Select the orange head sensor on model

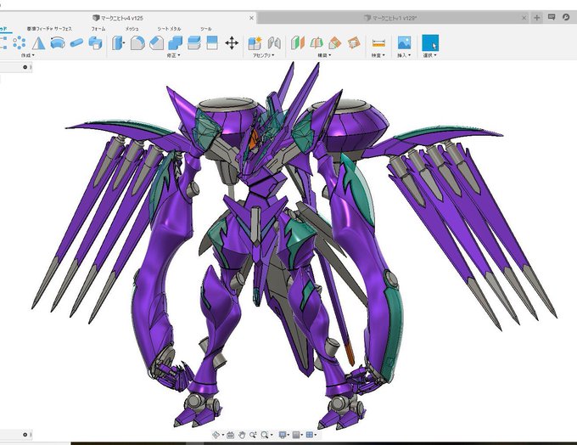(x=253, y=140)
